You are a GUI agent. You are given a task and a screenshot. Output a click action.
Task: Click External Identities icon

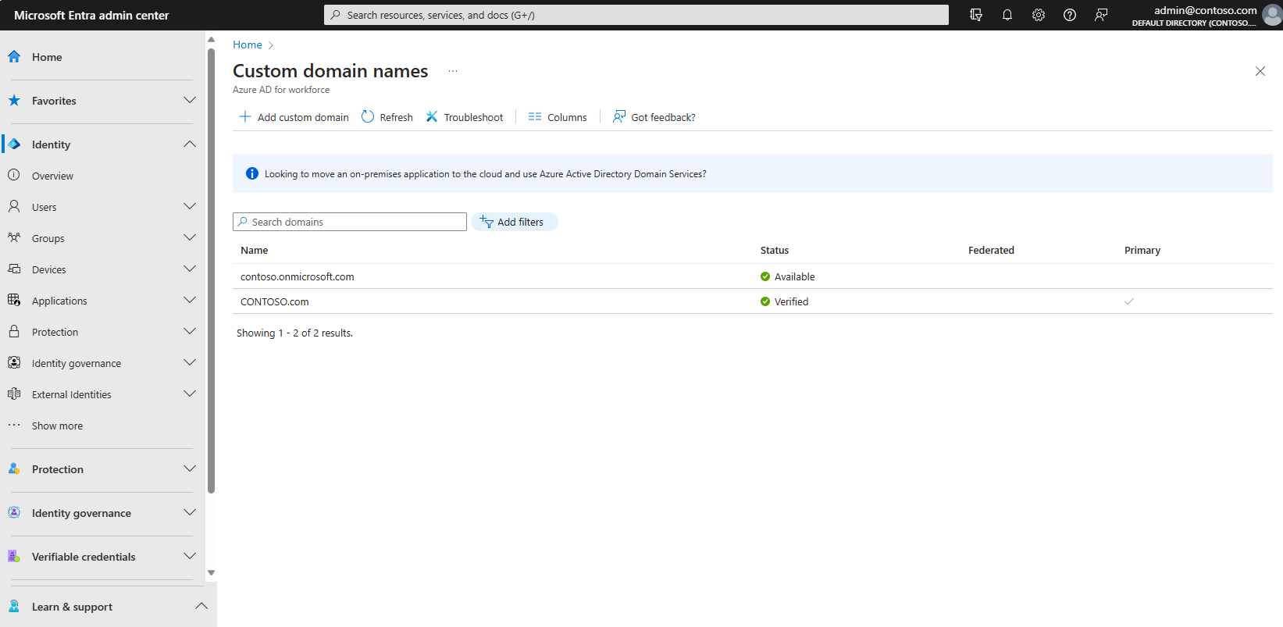click(14, 394)
